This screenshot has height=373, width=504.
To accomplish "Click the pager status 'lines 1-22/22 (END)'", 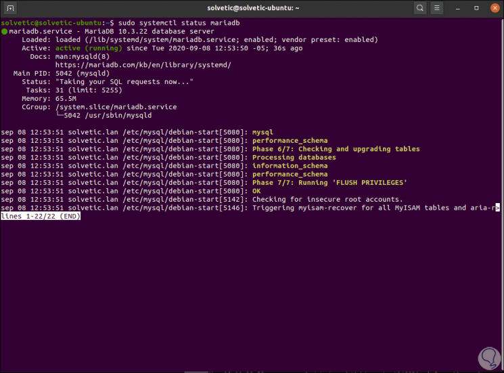I will point(41,217).
